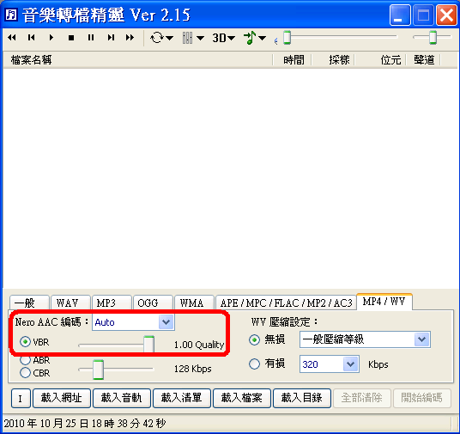
Task: Click the rewind playback icon
Action: 12,38
